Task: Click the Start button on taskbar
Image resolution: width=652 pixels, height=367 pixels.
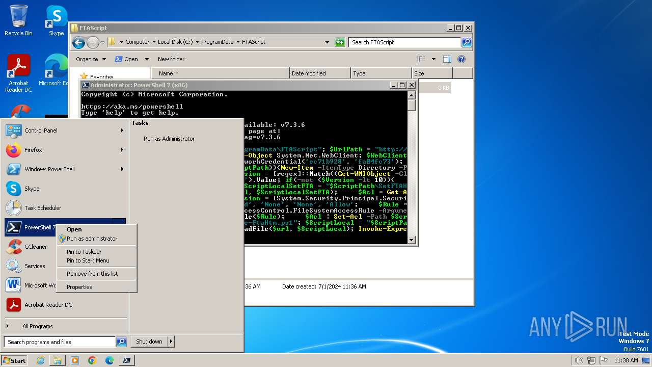Action: [14, 360]
